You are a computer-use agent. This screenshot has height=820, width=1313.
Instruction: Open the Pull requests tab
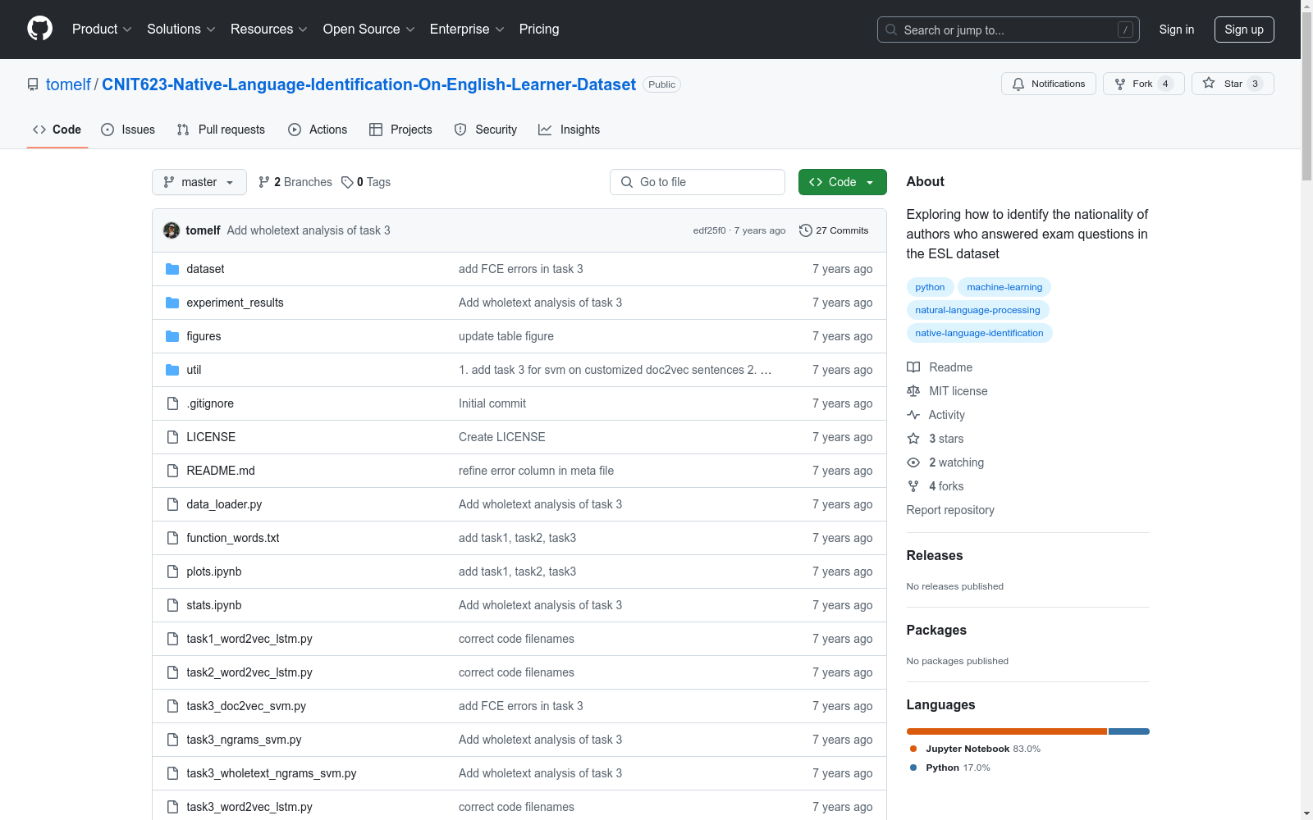point(221,130)
